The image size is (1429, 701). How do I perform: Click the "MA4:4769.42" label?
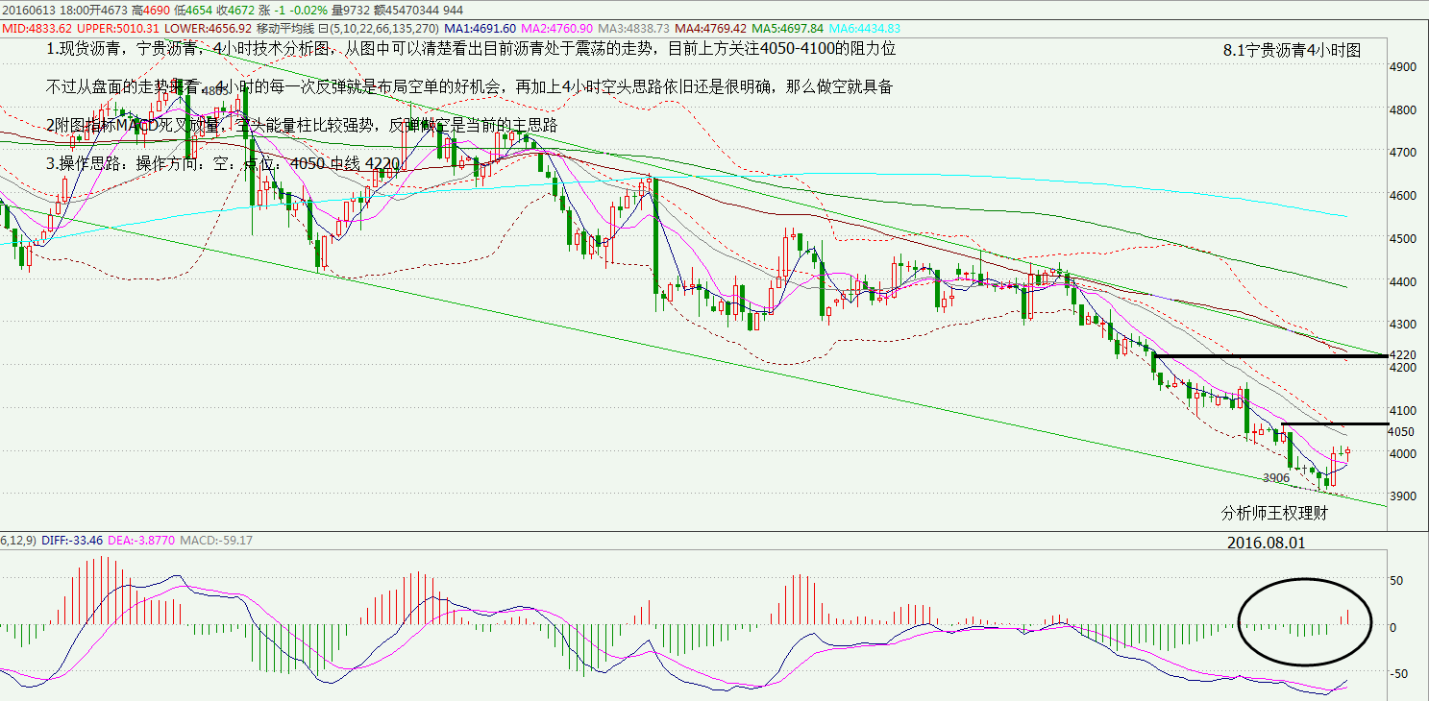point(712,29)
